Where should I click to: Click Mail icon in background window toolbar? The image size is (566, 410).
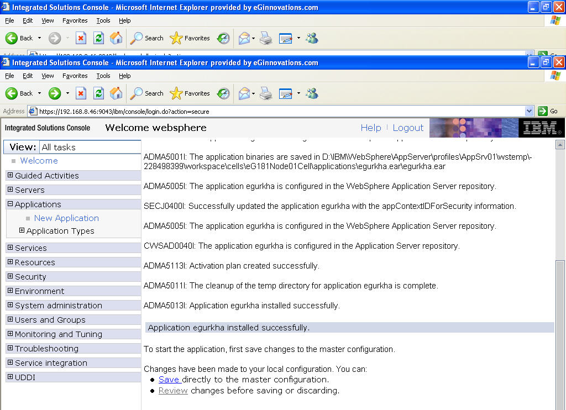244,38
